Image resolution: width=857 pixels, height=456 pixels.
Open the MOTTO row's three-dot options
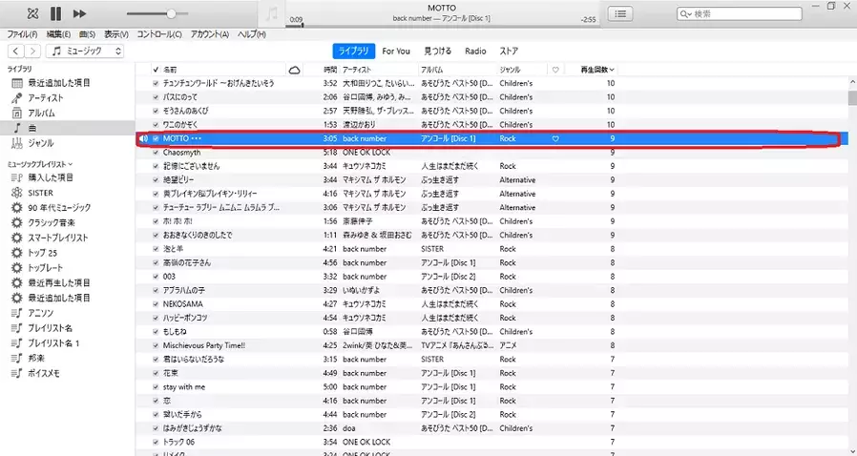[197, 138]
